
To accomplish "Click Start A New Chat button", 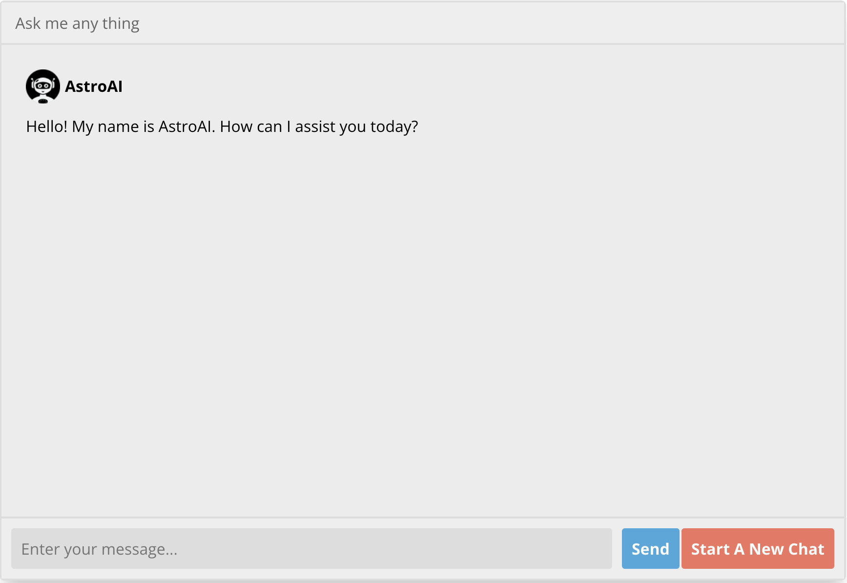I will coord(758,548).
